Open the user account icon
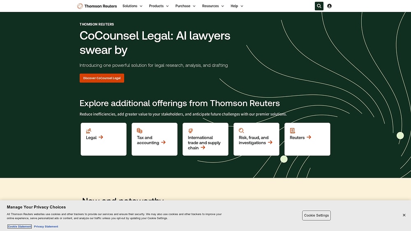 point(330,6)
